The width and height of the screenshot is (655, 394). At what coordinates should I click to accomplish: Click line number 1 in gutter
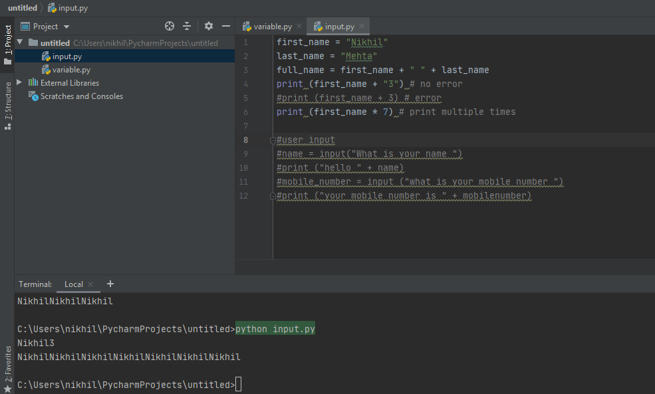(x=245, y=42)
